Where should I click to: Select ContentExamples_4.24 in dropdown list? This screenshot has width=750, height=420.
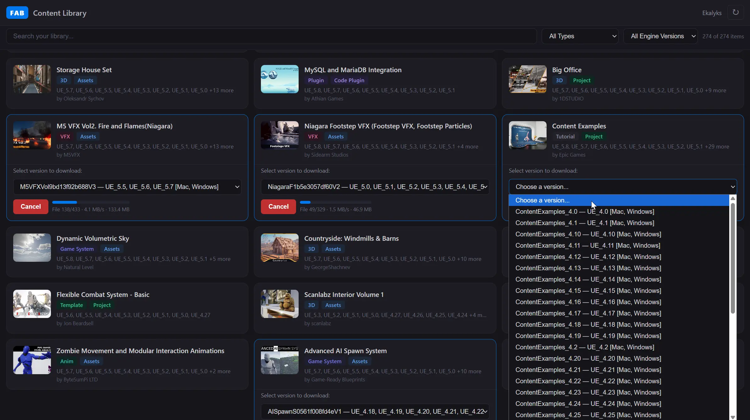click(x=619, y=404)
